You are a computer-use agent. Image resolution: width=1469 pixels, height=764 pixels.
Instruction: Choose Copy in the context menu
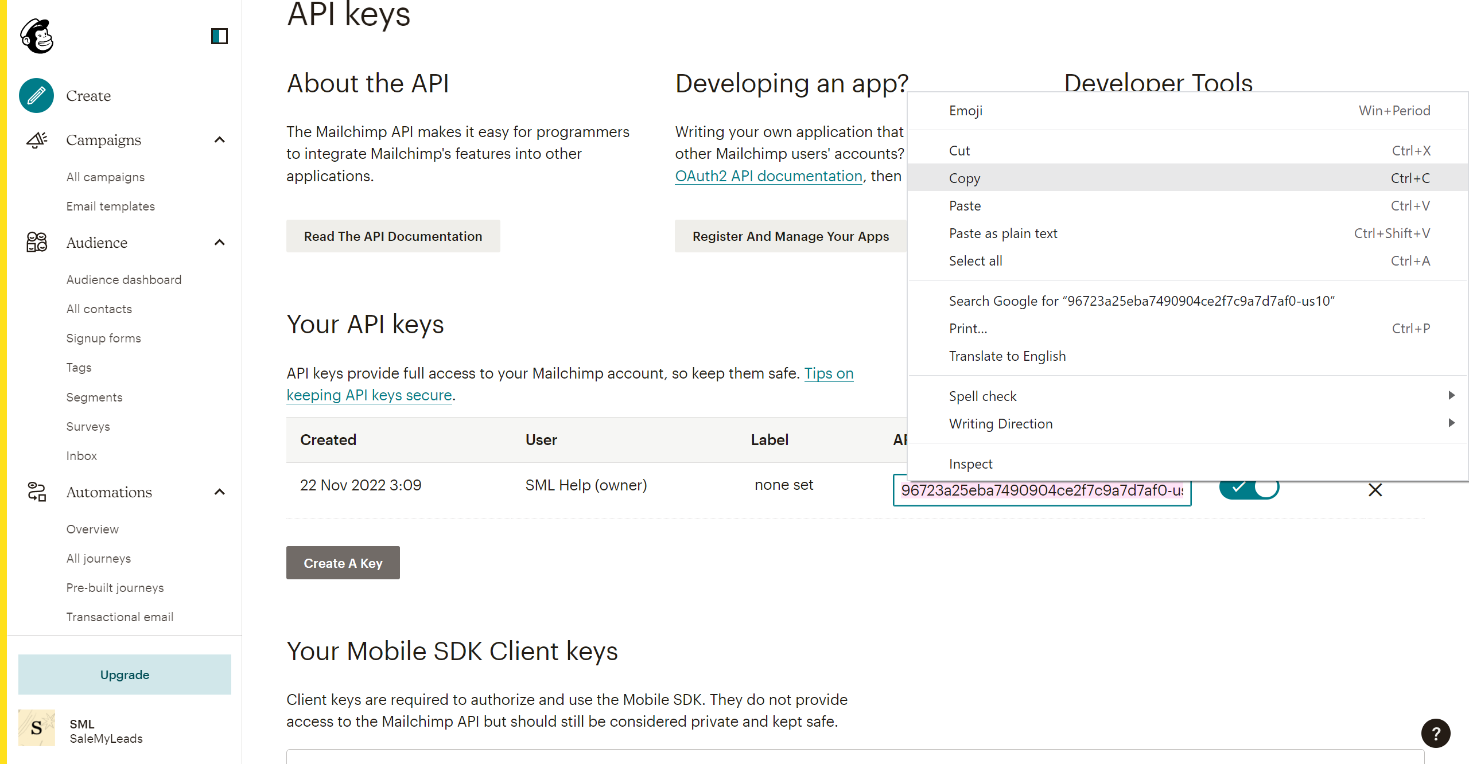pos(1188,178)
